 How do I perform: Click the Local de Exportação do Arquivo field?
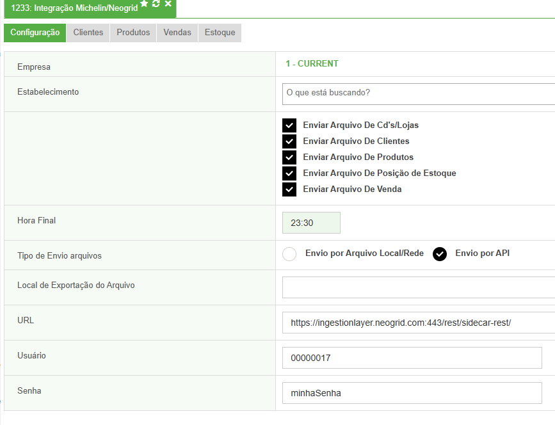point(419,287)
